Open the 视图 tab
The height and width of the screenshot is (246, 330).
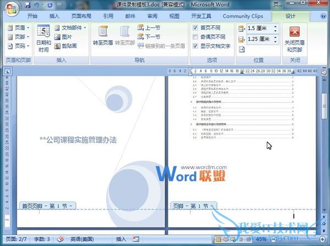click(x=174, y=16)
